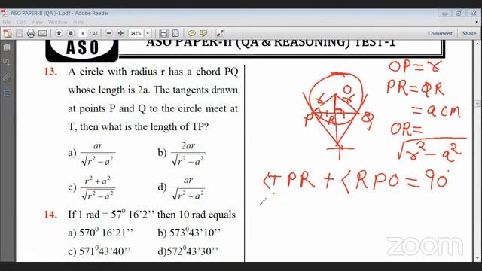Click answer option d)572°43'30''

coord(188,251)
